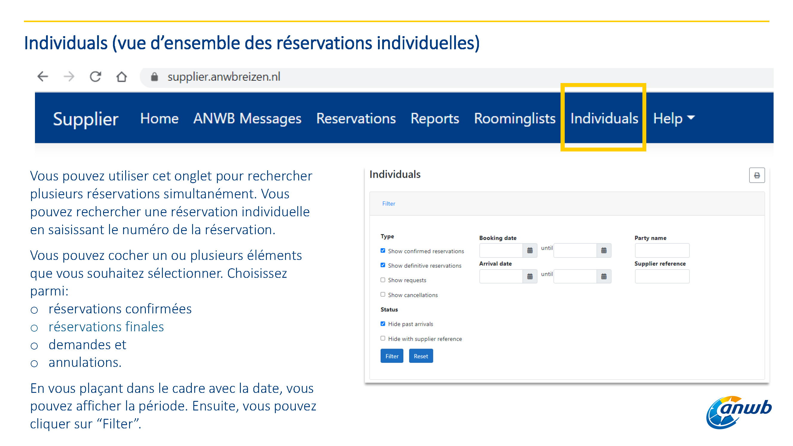
Task: Expand the Help dropdown menu
Action: click(674, 119)
